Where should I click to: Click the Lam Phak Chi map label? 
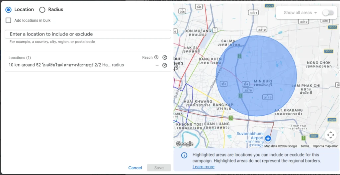(x=306, y=89)
